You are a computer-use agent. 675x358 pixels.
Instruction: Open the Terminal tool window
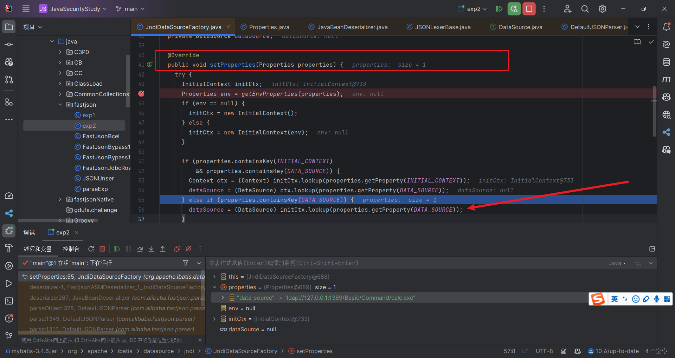tap(9, 301)
